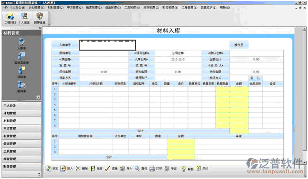Expand the sidebar icon list arrow
The image size is (308, 179).
(x=38, y=97)
